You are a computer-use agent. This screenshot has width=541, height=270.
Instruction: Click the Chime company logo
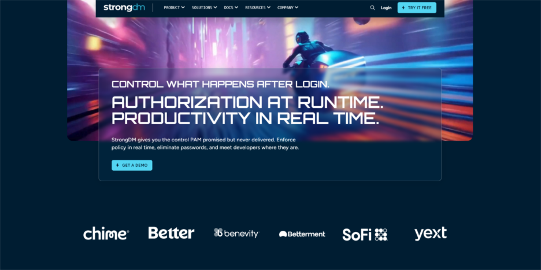106,234
